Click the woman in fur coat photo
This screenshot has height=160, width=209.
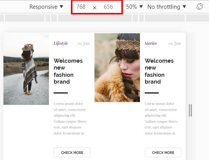point(117,68)
